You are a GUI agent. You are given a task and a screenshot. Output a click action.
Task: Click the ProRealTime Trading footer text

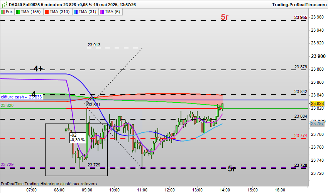point(20,184)
